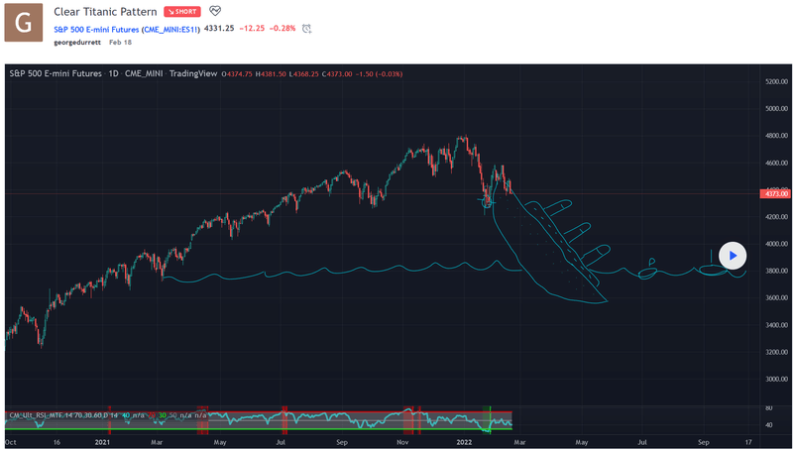
Task: Click the heart like icon near the title
Action: (215, 11)
